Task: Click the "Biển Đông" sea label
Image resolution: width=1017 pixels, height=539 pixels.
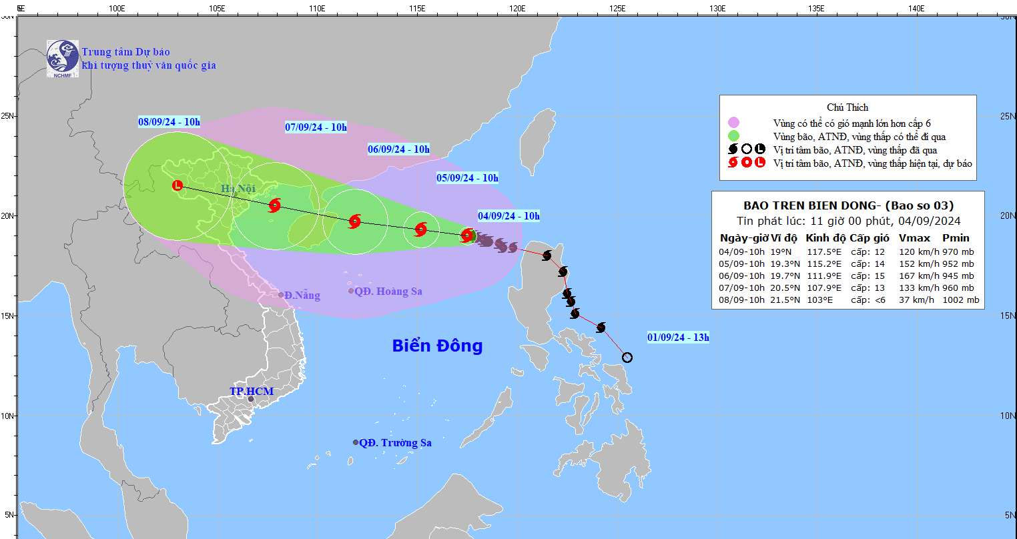Action: pos(437,346)
